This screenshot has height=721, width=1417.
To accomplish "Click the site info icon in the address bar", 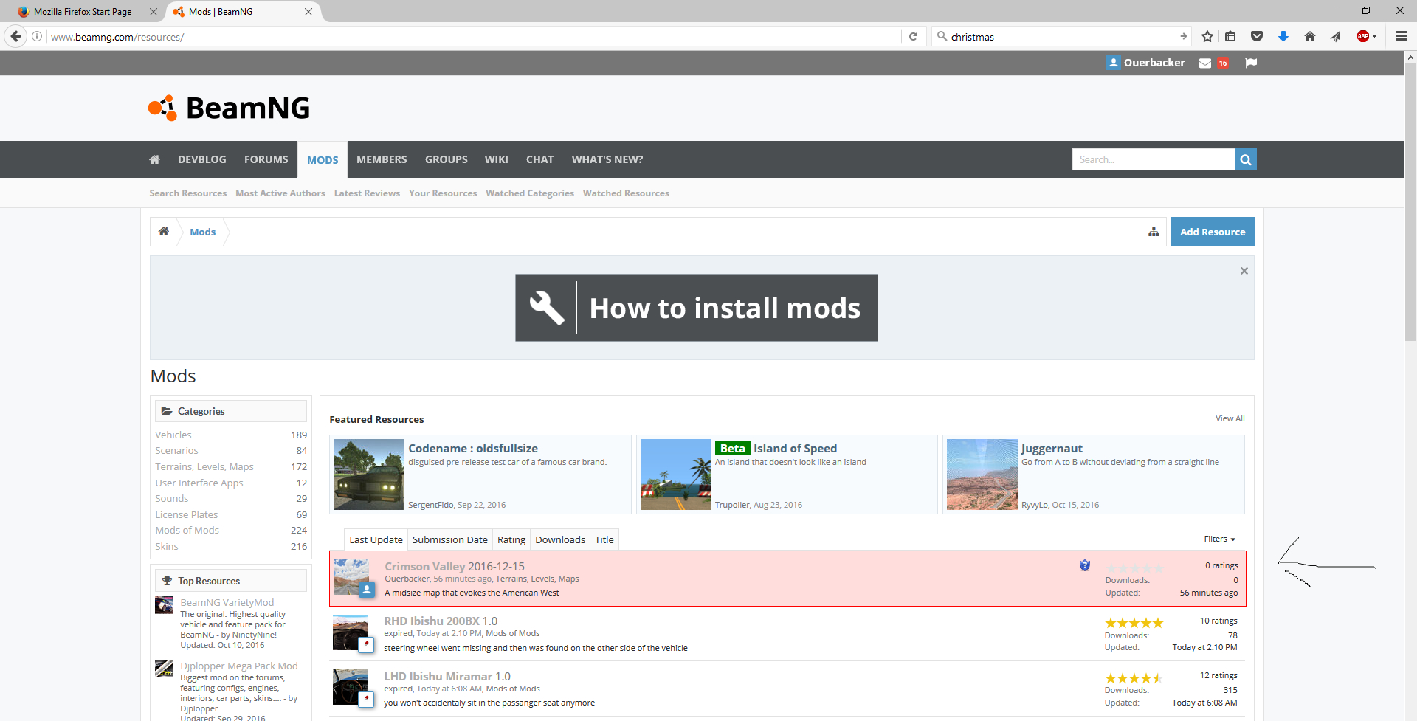I will pos(37,36).
